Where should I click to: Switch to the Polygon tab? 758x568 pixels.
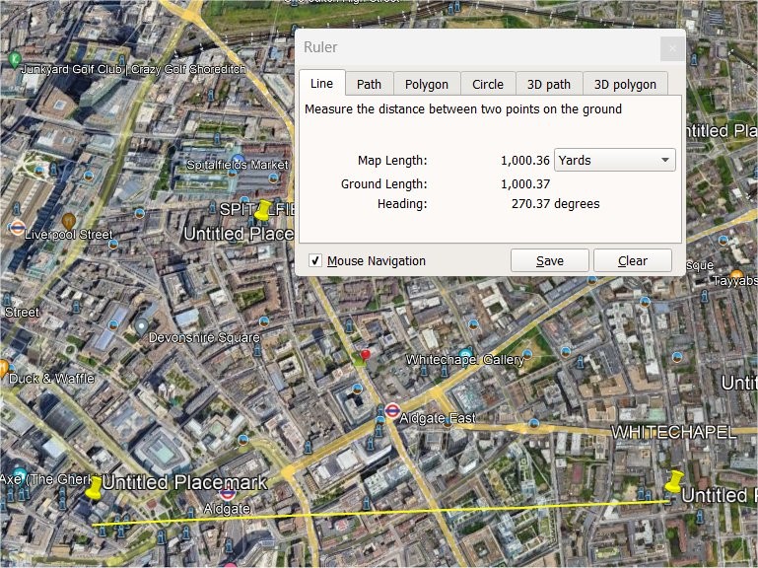click(x=427, y=85)
